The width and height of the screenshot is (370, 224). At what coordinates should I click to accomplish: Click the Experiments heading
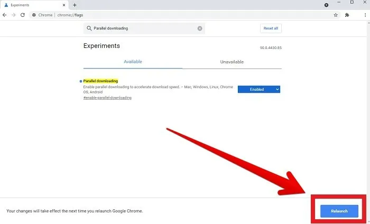(x=101, y=46)
